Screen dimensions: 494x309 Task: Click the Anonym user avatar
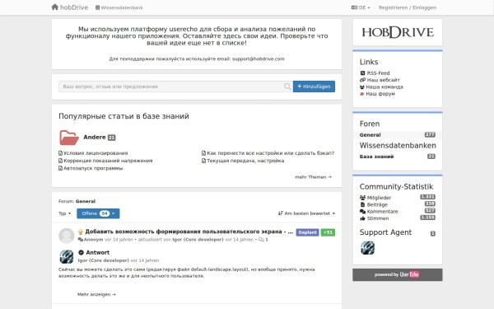pos(66,236)
